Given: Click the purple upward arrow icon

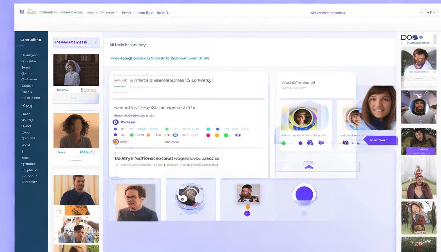Looking at the screenshot, I should tap(309, 166).
